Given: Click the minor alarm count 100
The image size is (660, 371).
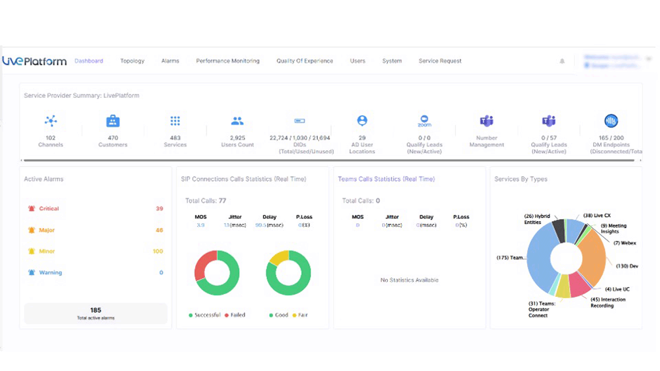Looking at the screenshot, I should pos(158,251).
